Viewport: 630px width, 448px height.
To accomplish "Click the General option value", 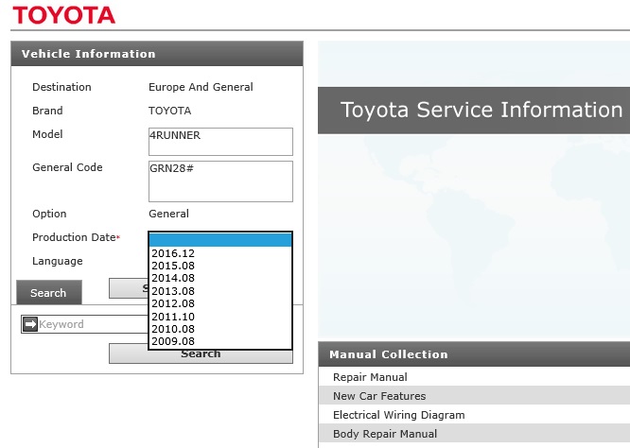I will pos(168,214).
